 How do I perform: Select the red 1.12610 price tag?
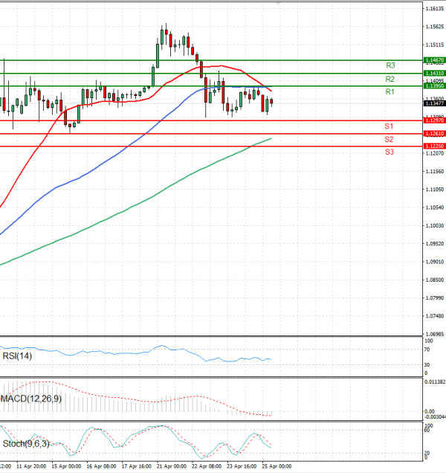434,133
